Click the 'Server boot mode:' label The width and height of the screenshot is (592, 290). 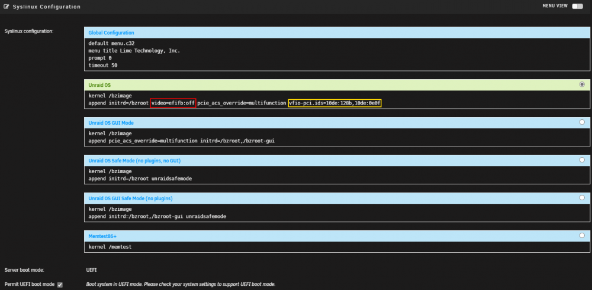24,270
